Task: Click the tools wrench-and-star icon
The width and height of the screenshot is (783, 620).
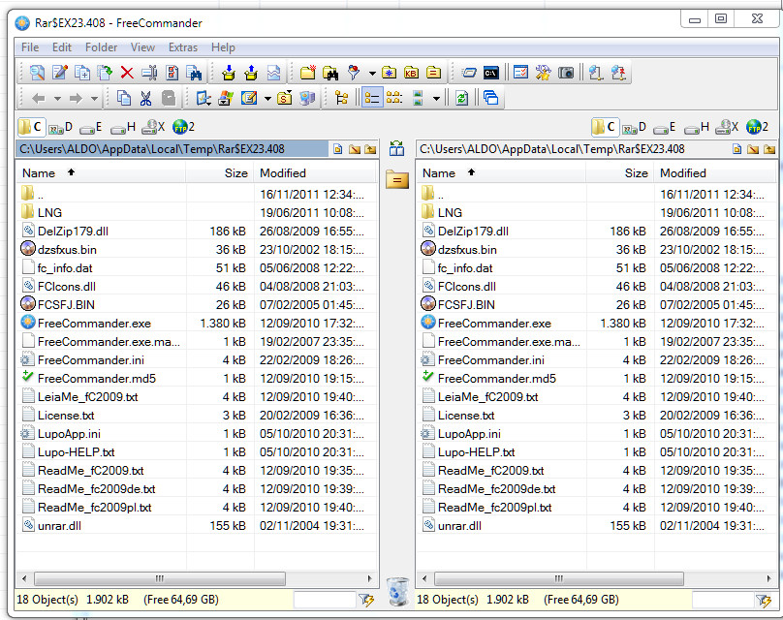Action: pos(544,73)
